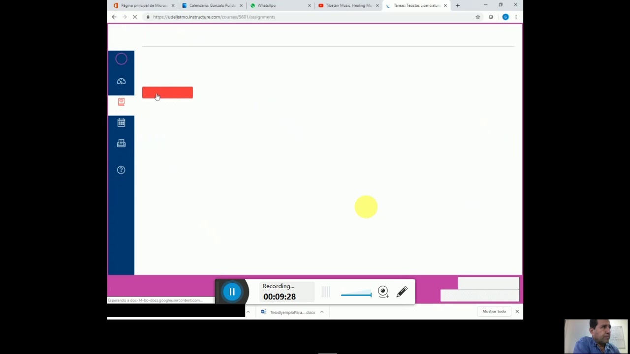Image resolution: width=630 pixels, height=354 pixels.
Task: Open the Dashboard speedometer icon in sidebar
Action: tap(121, 81)
